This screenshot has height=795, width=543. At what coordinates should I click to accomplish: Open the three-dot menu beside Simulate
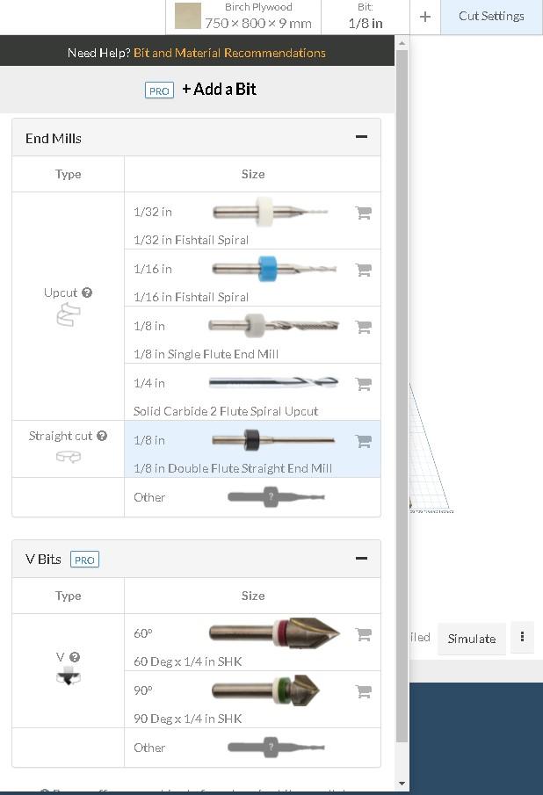(522, 638)
